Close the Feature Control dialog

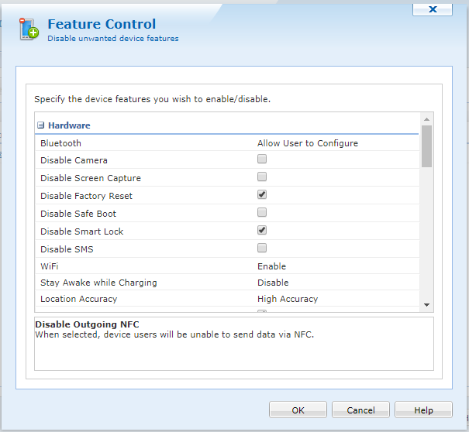coord(433,9)
